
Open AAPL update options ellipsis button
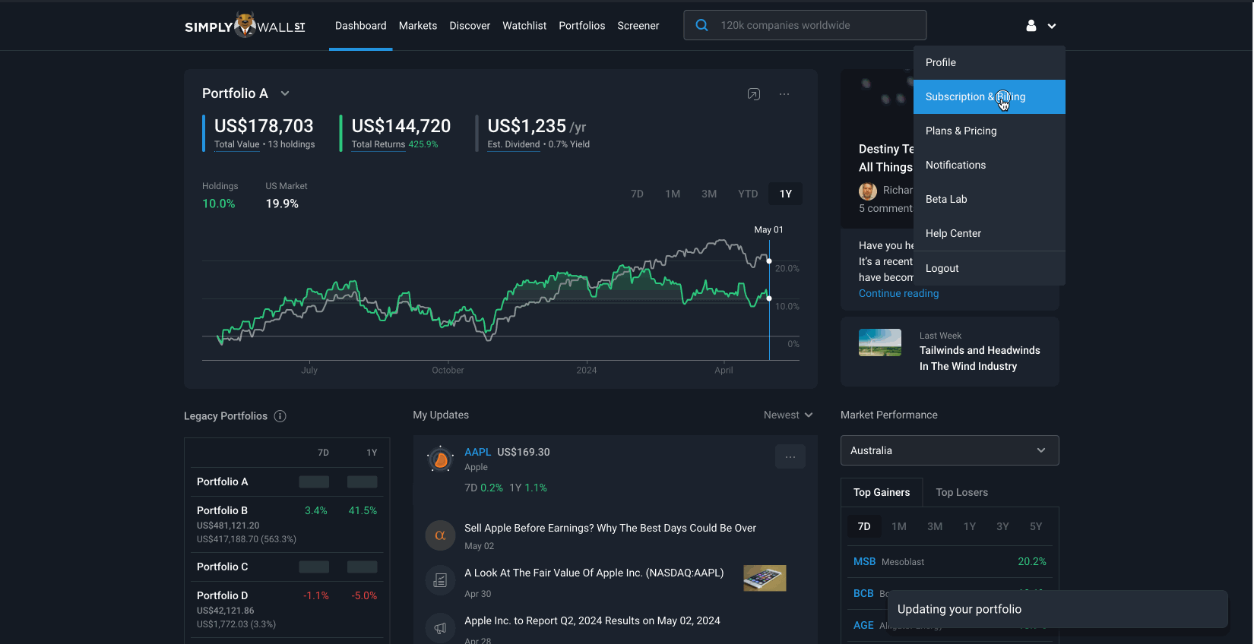[790, 456]
